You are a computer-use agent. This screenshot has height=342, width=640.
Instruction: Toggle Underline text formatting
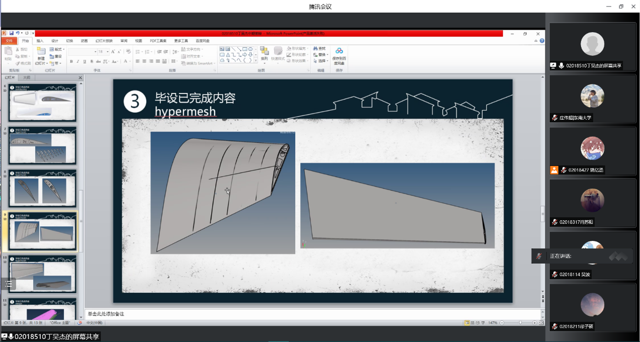84,61
